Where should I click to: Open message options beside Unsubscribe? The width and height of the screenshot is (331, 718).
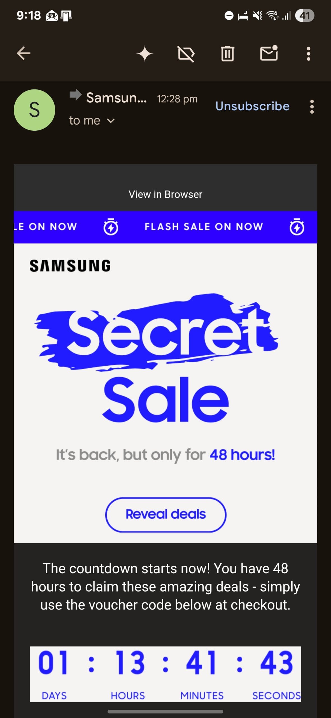[x=312, y=107]
